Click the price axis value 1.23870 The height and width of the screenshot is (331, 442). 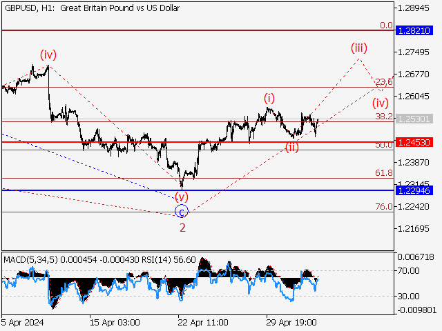coord(413,163)
